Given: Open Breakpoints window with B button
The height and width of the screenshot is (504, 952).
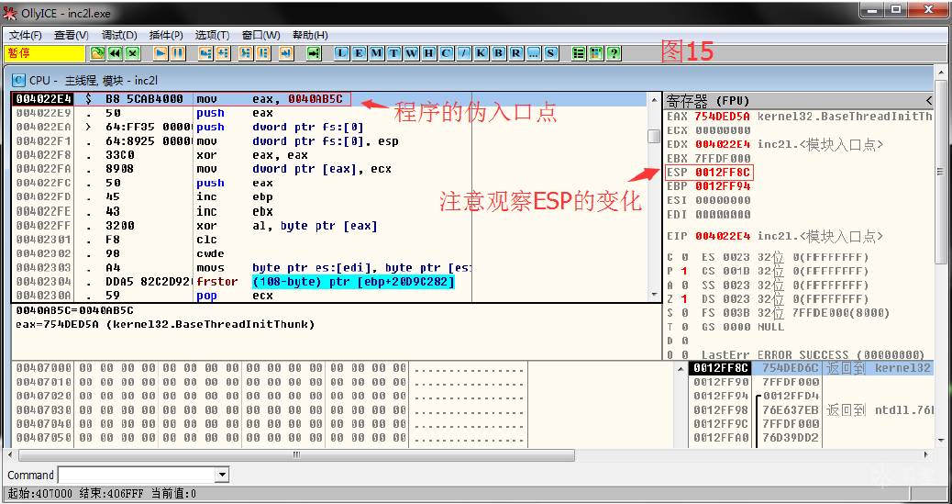Looking at the screenshot, I should click(498, 53).
